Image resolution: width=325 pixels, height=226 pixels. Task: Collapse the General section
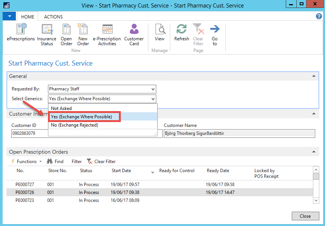point(314,76)
